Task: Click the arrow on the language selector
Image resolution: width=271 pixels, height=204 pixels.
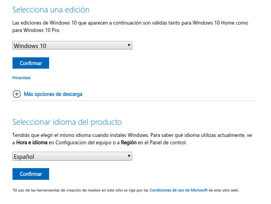Action: click(x=129, y=156)
